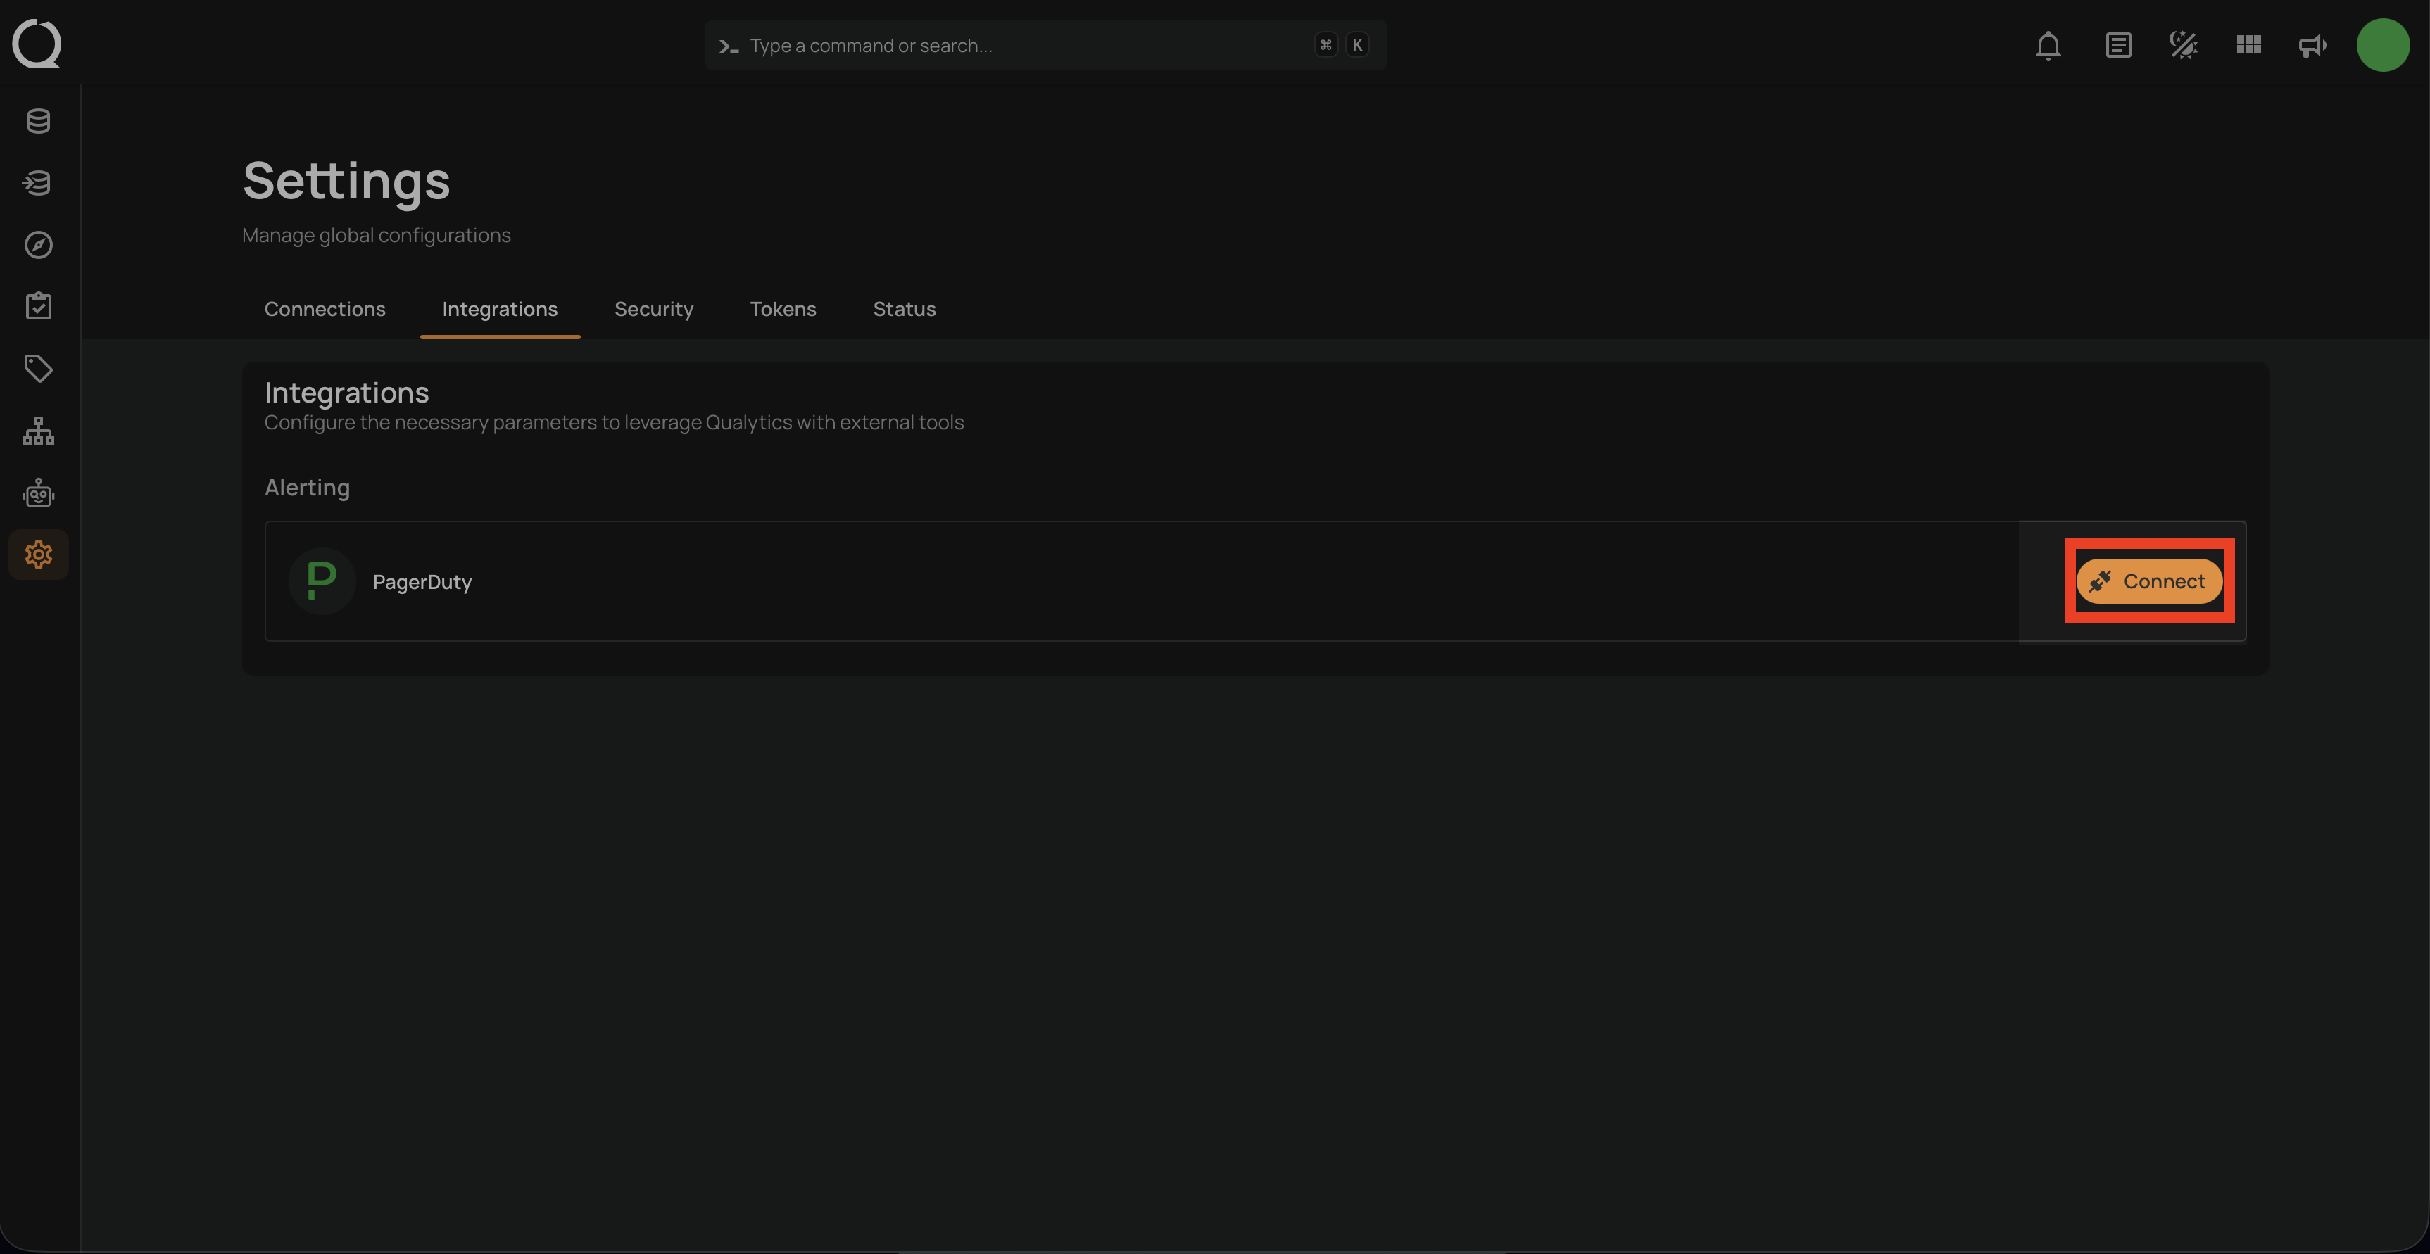This screenshot has width=2430, height=1254.
Task: Open the clipboard checks sidebar icon
Action: pyautogui.click(x=39, y=306)
